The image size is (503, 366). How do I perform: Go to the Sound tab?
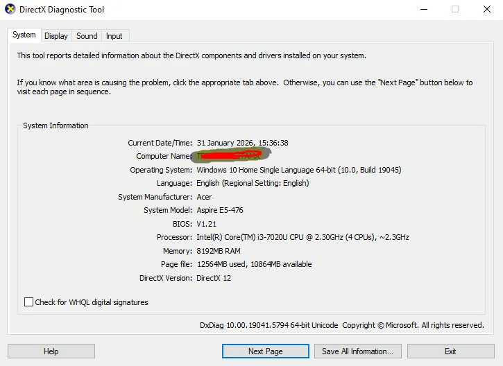click(87, 36)
